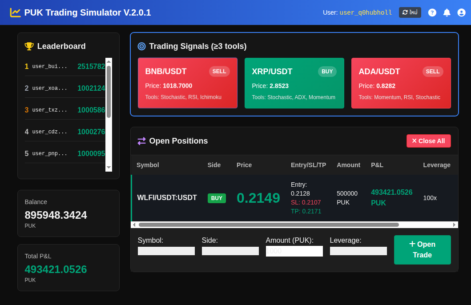This screenshot has width=471, height=305.
Task: Select the ADA/USDT sell signal card
Action: (401, 83)
